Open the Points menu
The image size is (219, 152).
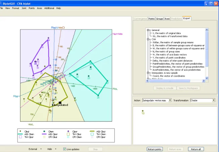(x=32, y=8)
